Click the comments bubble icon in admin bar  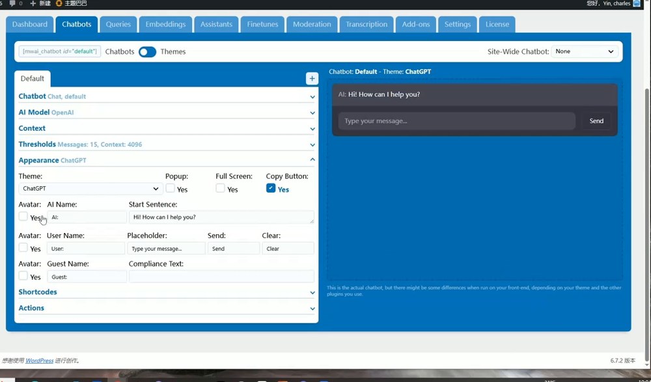click(12, 3)
